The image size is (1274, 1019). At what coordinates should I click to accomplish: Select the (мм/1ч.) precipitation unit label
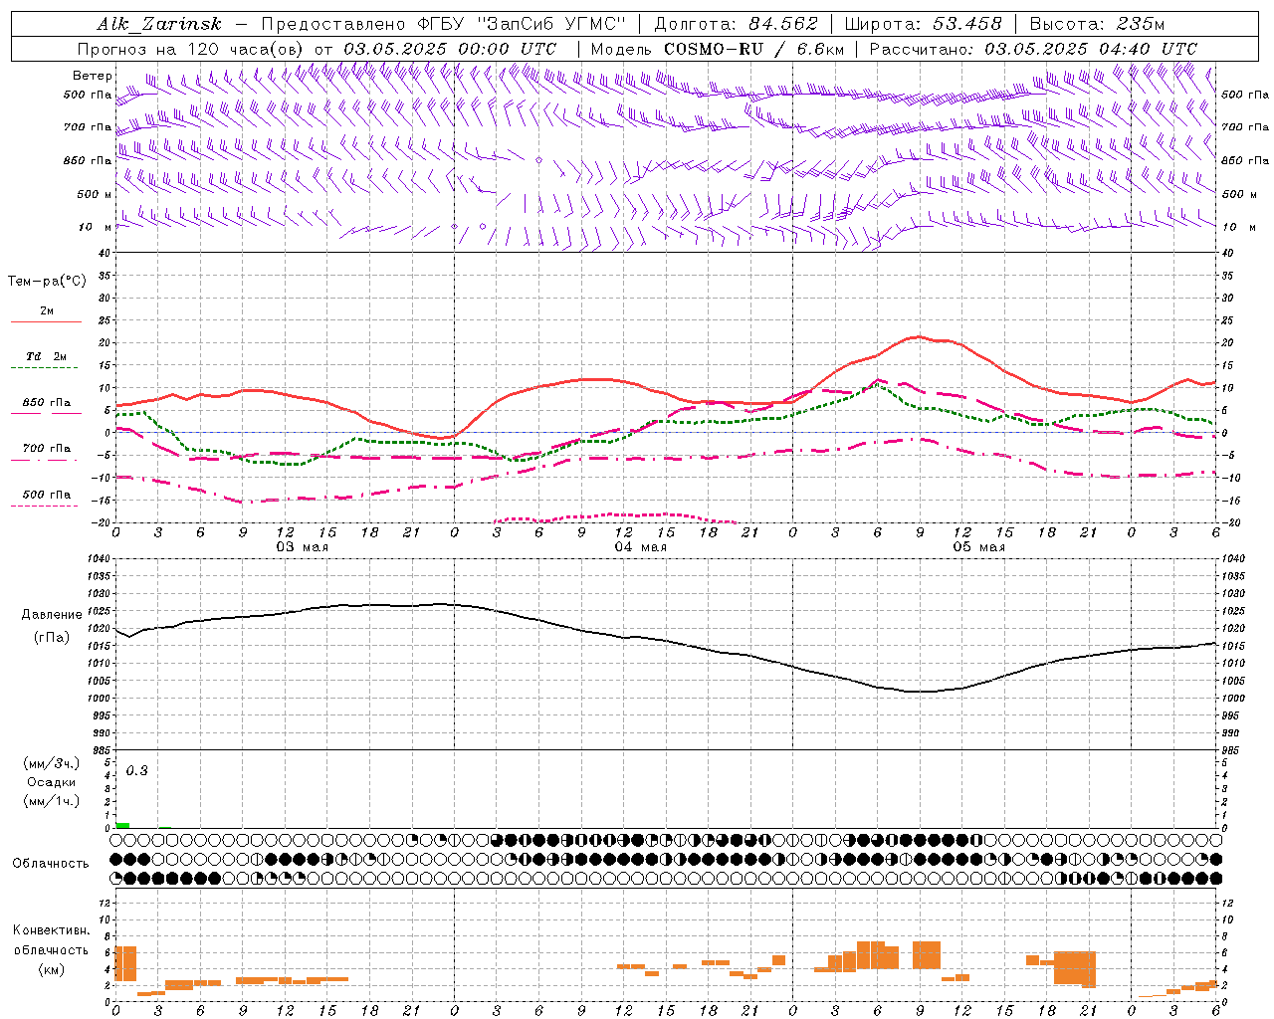pos(52,801)
